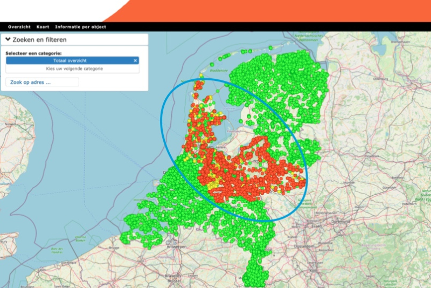Focus the Zoek op adres field
431x288 pixels.
click(x=42, y=82)
